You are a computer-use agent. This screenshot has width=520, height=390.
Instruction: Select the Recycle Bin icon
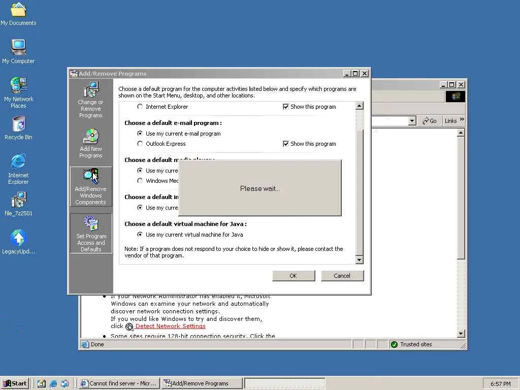18,128
